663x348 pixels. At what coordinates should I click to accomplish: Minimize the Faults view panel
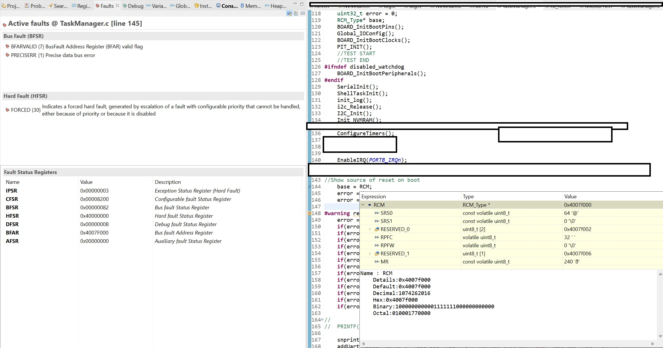295,4
